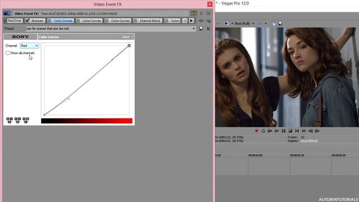Screen dimensions: 359x202
Task: Click the 00:00:06.00 timeline ruler mark
Action: 339,155
